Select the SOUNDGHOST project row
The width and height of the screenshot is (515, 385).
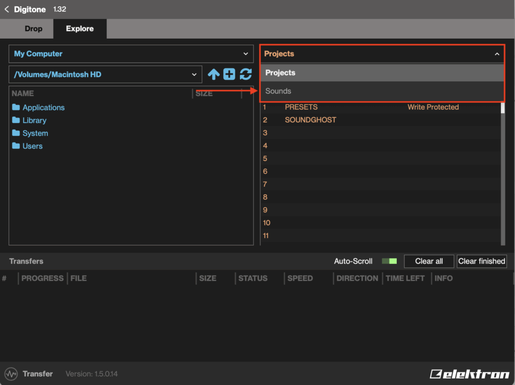point(310,120)
